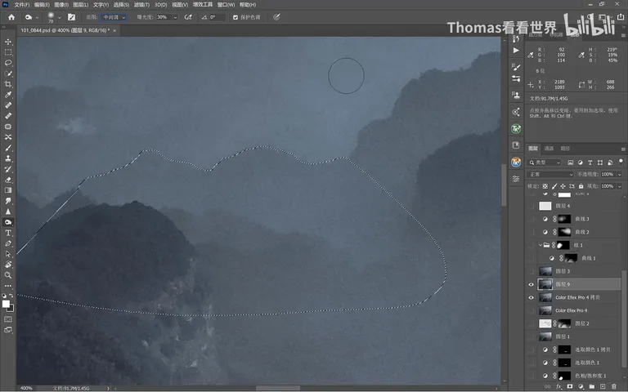Add a layer mask from Layers footer

click(x=569, y=386)
